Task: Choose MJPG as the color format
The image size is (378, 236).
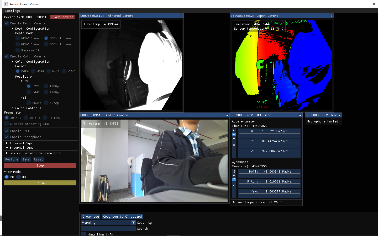Action: [34, 71]
